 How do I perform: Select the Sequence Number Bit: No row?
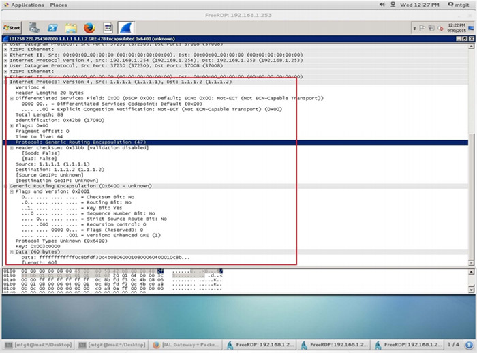coord(88,213)
